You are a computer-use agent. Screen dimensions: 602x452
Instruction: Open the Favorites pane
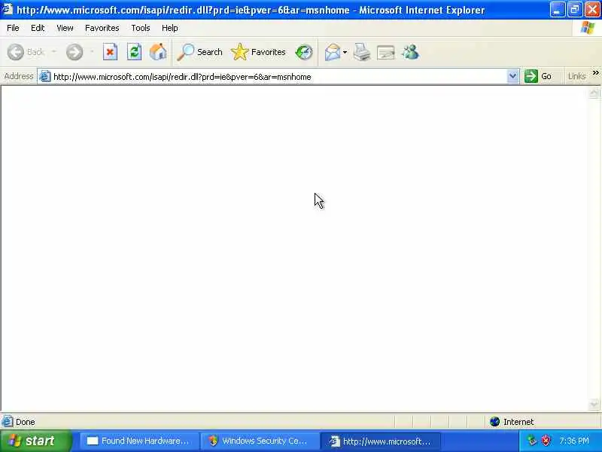pyautogui.click(x=258, y=52)
